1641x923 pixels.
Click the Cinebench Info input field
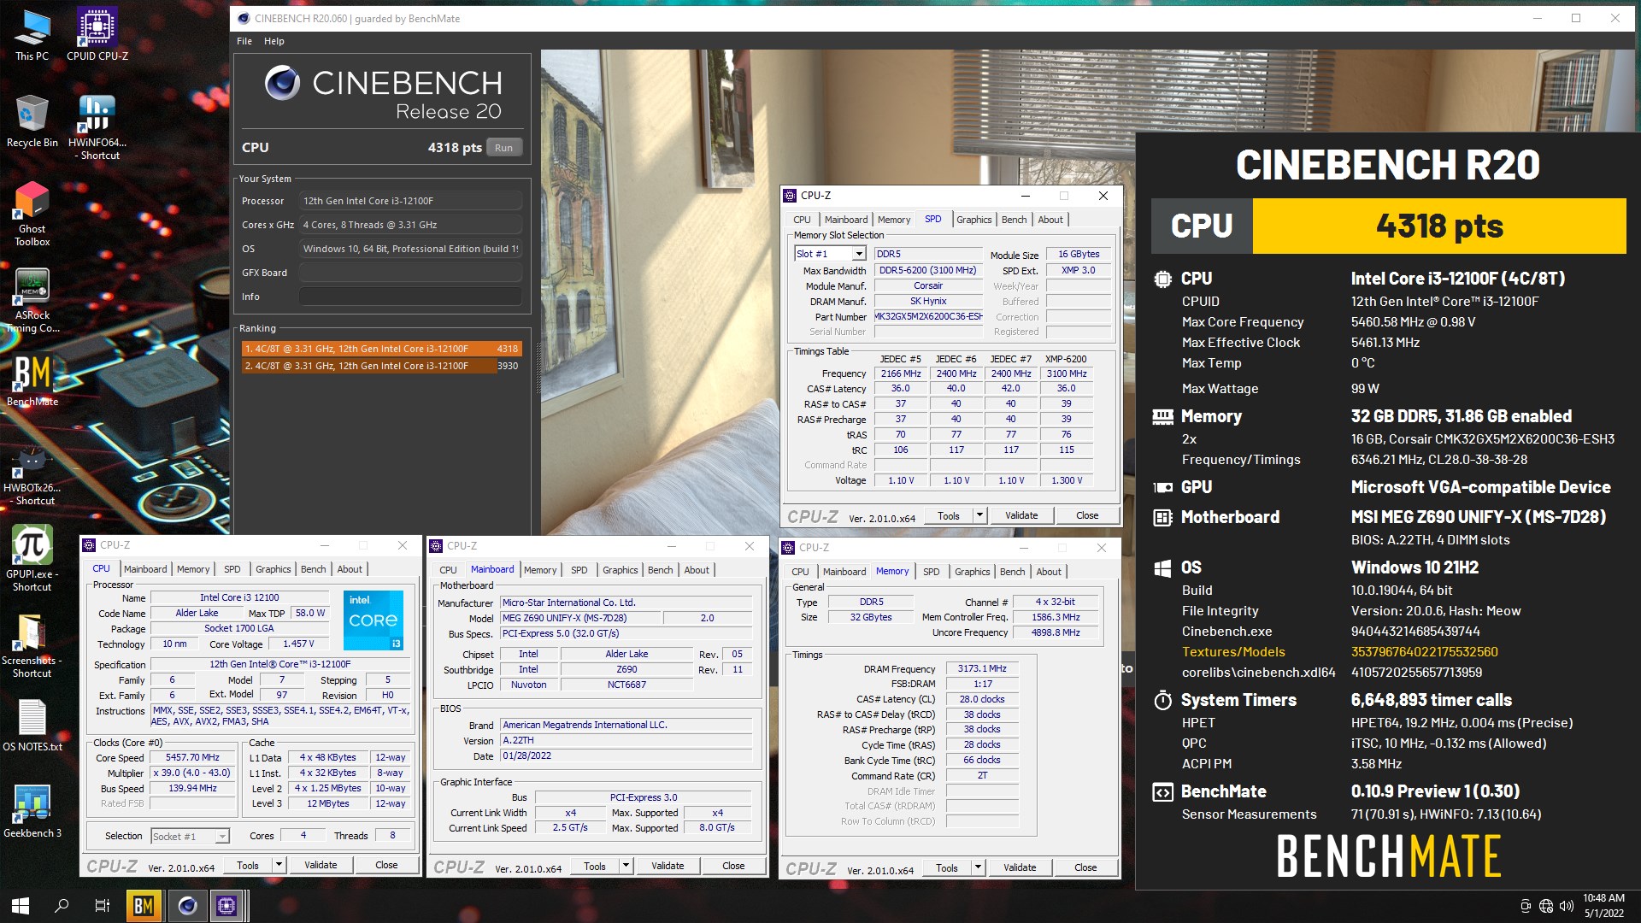pyautogui.click(x=410, y=297)
